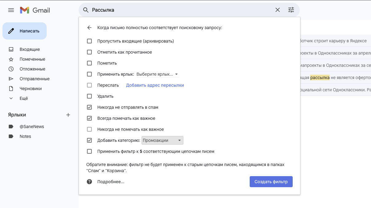The image size is (371, 208).
Task: Uncheck 'Всегда помечать как важное' checkbox
Action: pyautogui.click(x=89, y=118)
